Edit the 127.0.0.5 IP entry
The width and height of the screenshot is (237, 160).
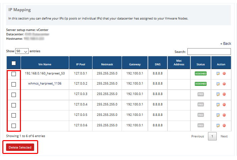tap(218, 115)
